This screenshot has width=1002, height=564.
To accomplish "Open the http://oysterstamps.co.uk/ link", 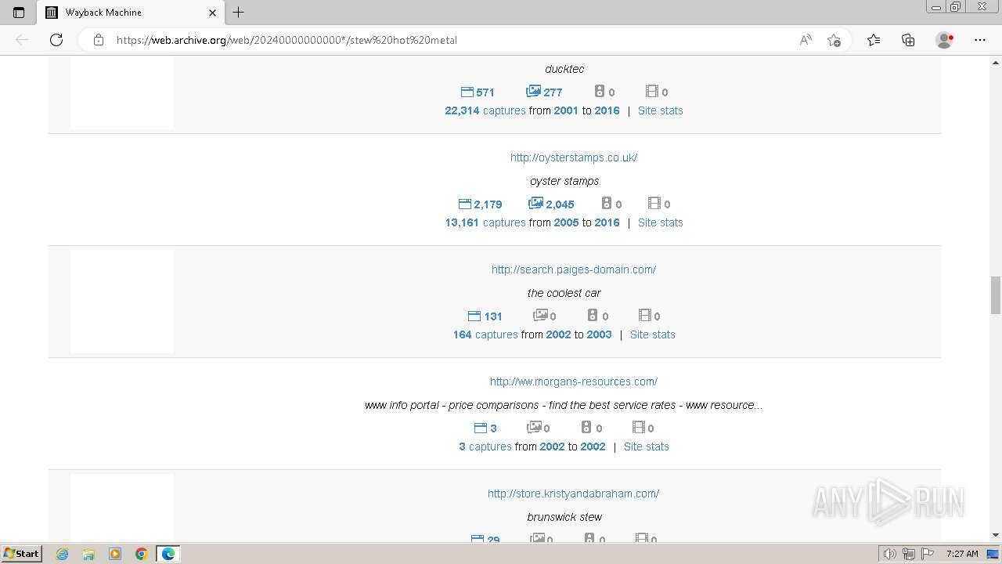I will [x=574, y=157].
